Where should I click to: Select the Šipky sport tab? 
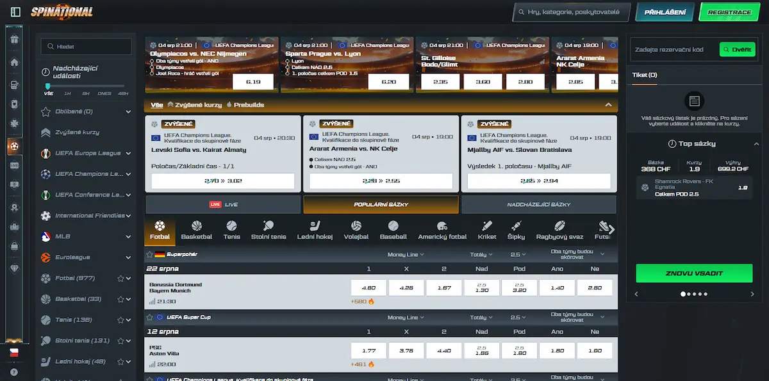pyautogui.click(x=516, y=231)
